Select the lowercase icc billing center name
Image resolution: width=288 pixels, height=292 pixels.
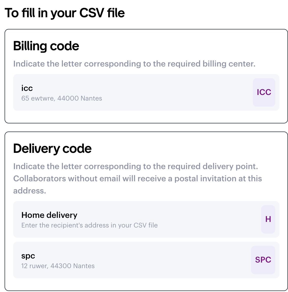tap(27, 88)
